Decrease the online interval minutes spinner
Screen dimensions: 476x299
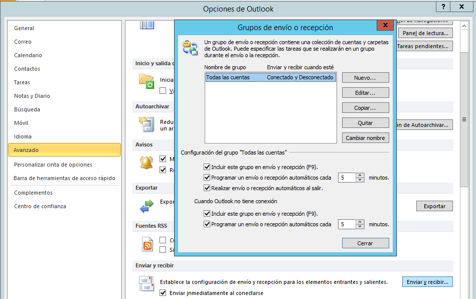360,180
